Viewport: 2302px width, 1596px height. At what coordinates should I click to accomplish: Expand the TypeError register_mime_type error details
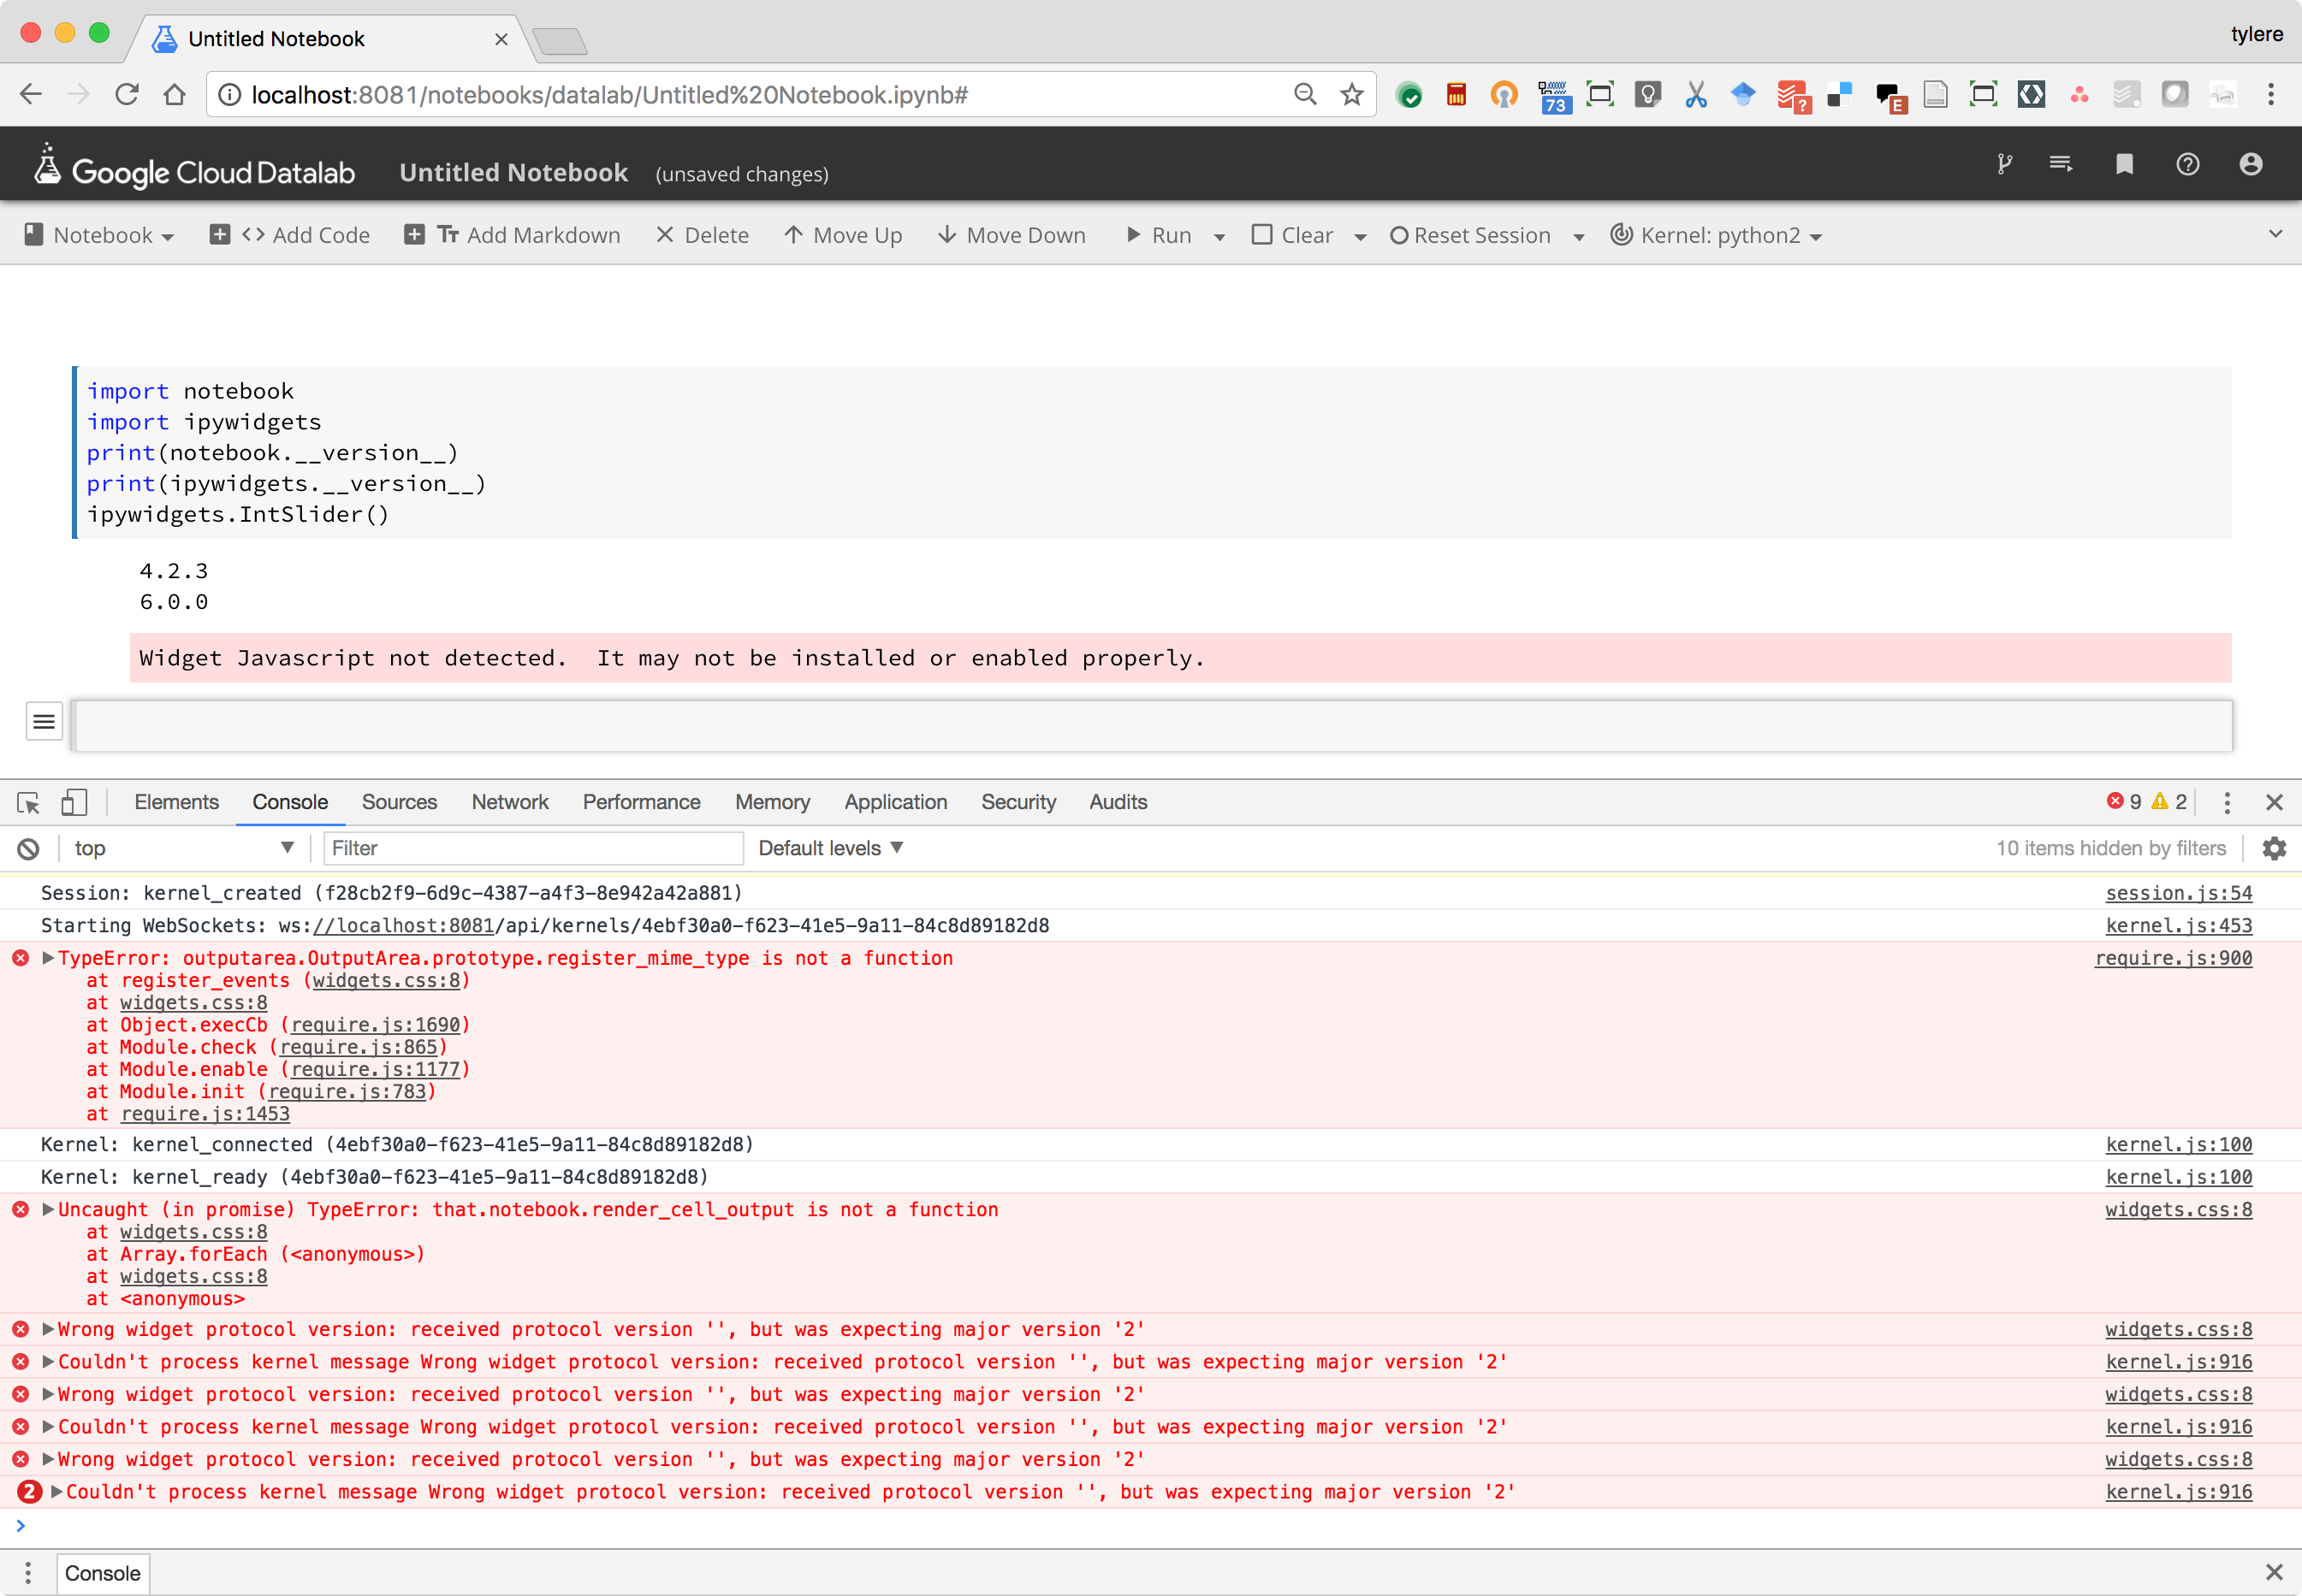(46, 957)
